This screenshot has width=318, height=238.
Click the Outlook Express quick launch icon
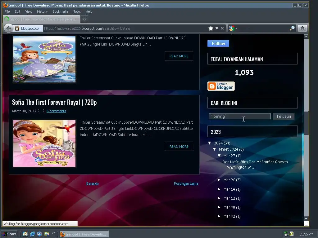point(39,234)
